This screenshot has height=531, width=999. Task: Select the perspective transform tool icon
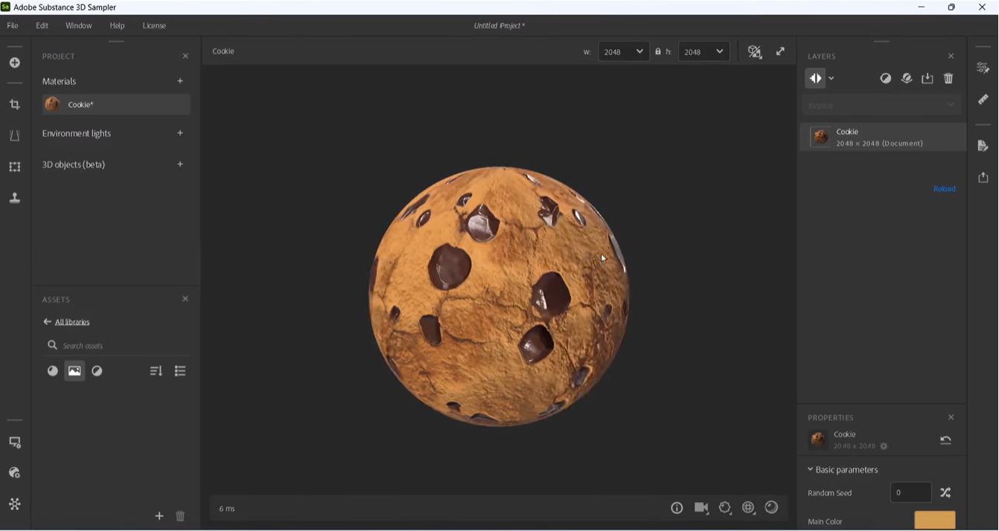[14, 136]
